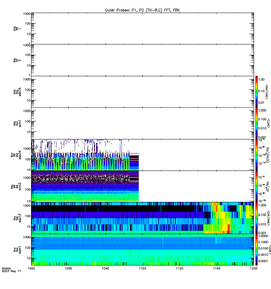Click the "1.0000" value on the bottom color bar
Screen dimensions: 271x289
tap(263, 236)
